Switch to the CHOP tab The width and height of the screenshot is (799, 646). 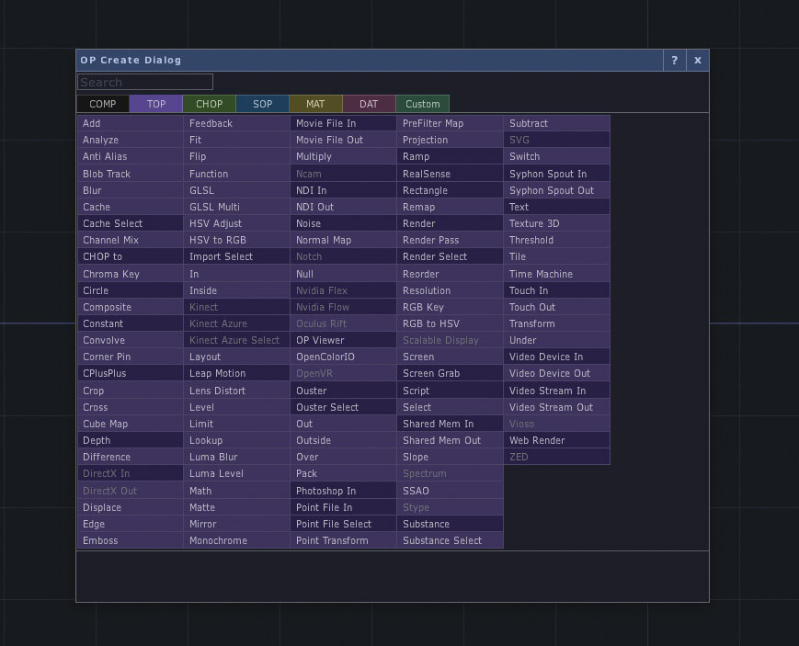[x=210, y=104]
